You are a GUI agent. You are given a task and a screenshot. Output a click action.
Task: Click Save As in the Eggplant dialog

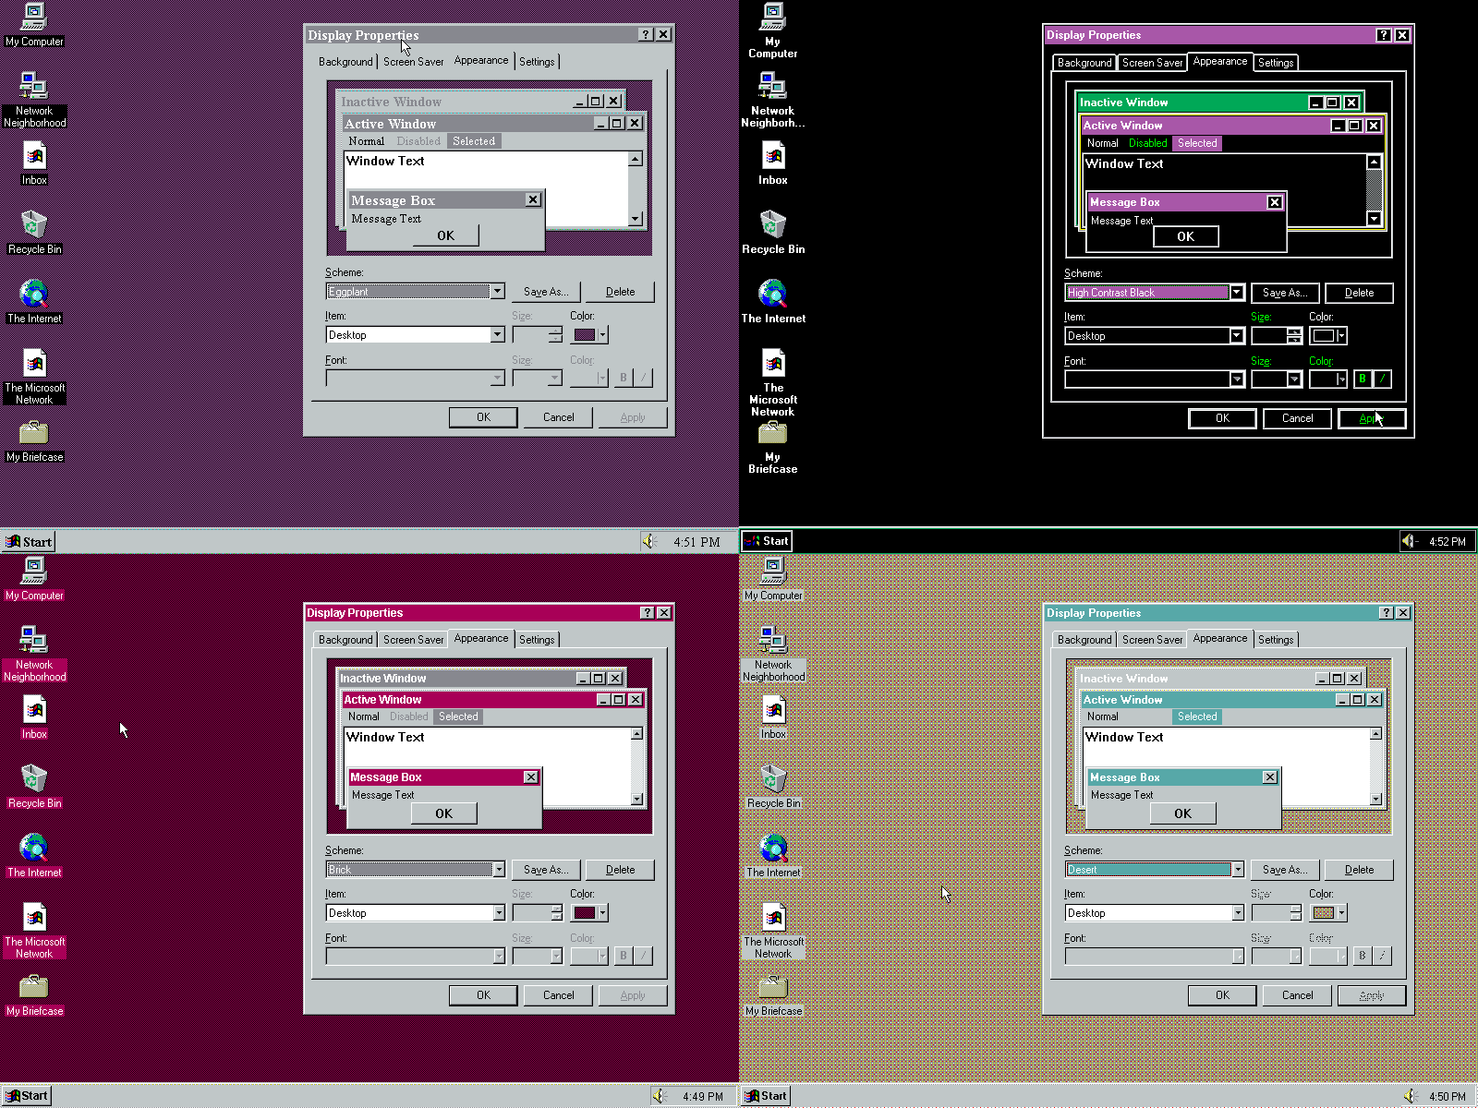point(545,292)
